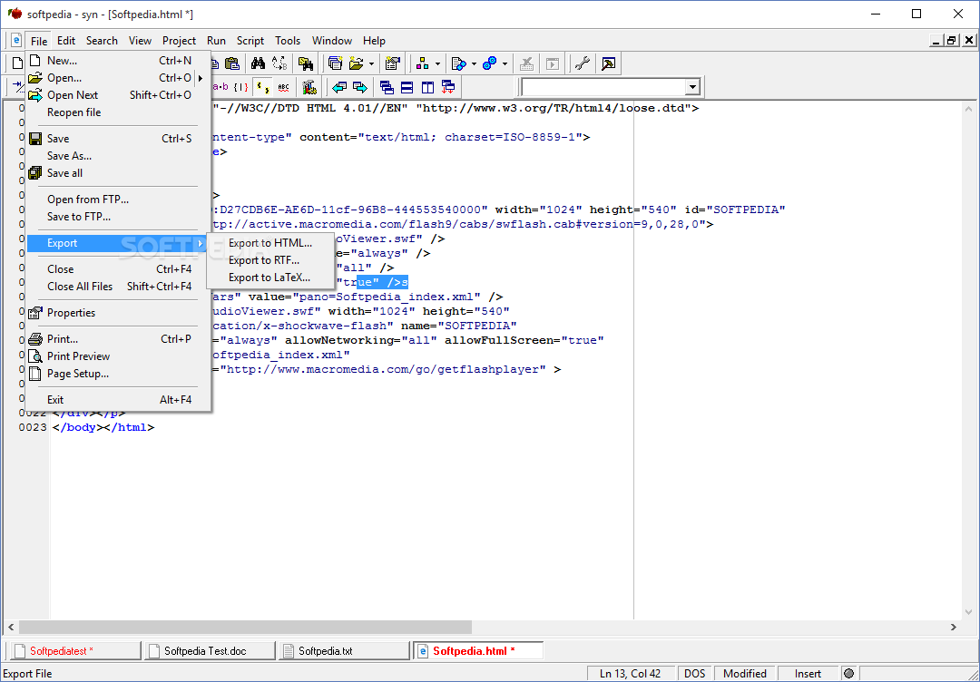980x682 pixels.
Task: Open the Script menu
Action: [250, 41]
